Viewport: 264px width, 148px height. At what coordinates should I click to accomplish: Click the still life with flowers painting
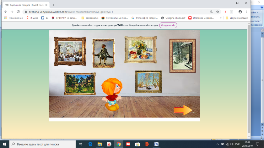(141, 49)
